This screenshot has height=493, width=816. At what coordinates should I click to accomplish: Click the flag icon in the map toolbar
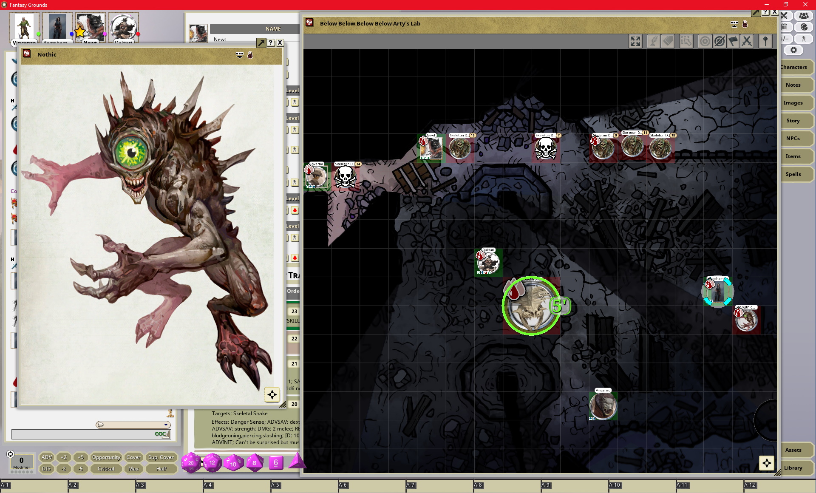733,41
